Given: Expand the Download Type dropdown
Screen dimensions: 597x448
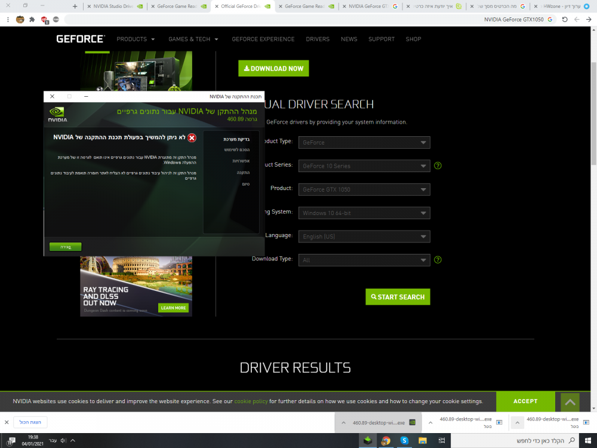Looking at the screenshot, I should [x=364, y=260].
